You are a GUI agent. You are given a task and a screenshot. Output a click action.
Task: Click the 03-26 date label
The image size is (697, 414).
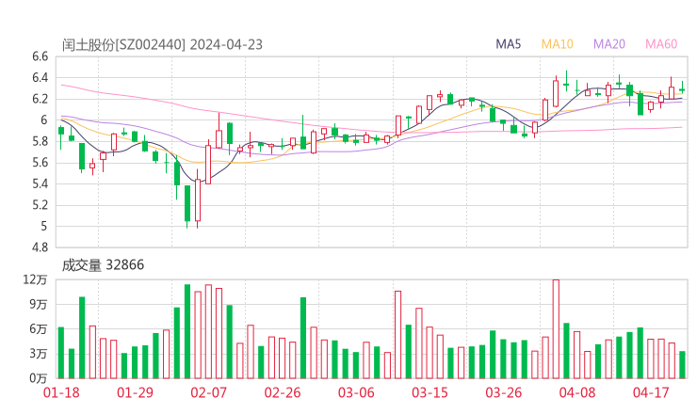coord(503,392)
